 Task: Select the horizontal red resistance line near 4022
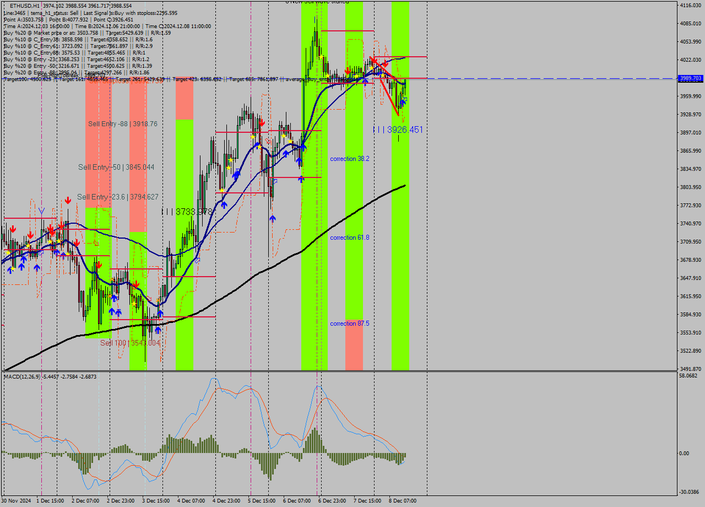[x=402, y=56]
